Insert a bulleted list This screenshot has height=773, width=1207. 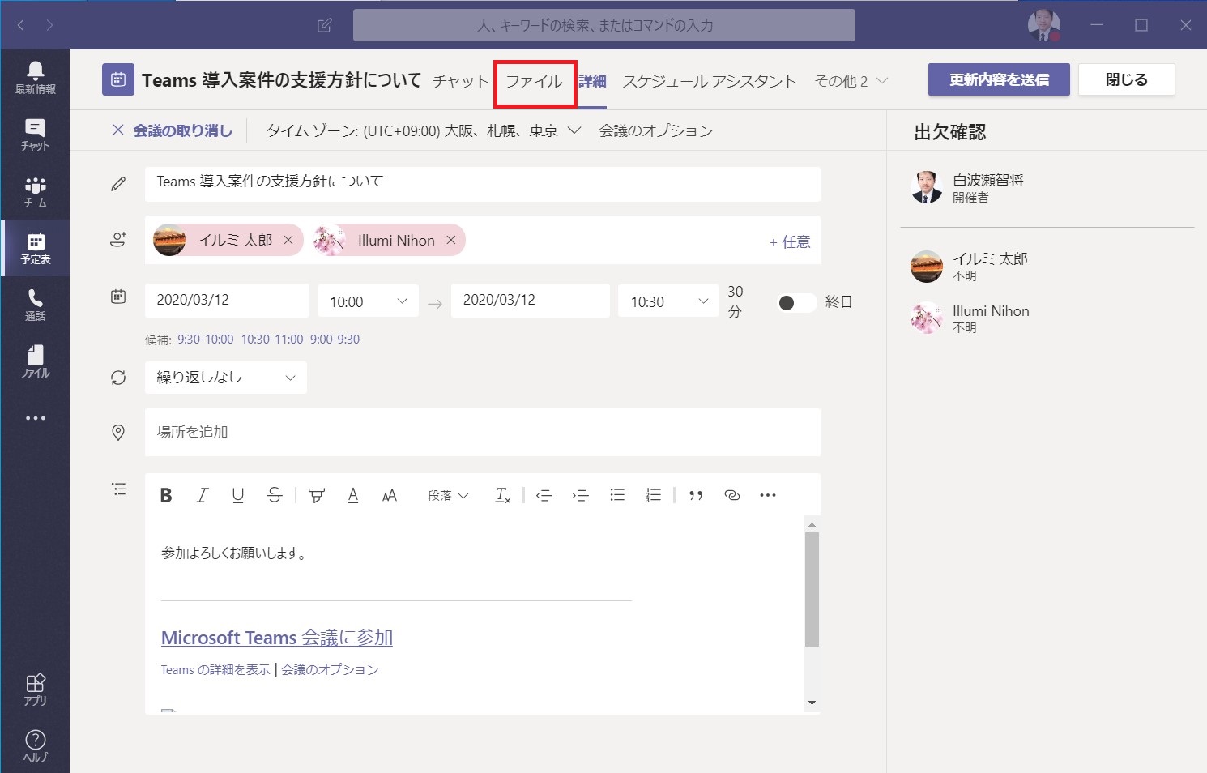click(617, 495)
